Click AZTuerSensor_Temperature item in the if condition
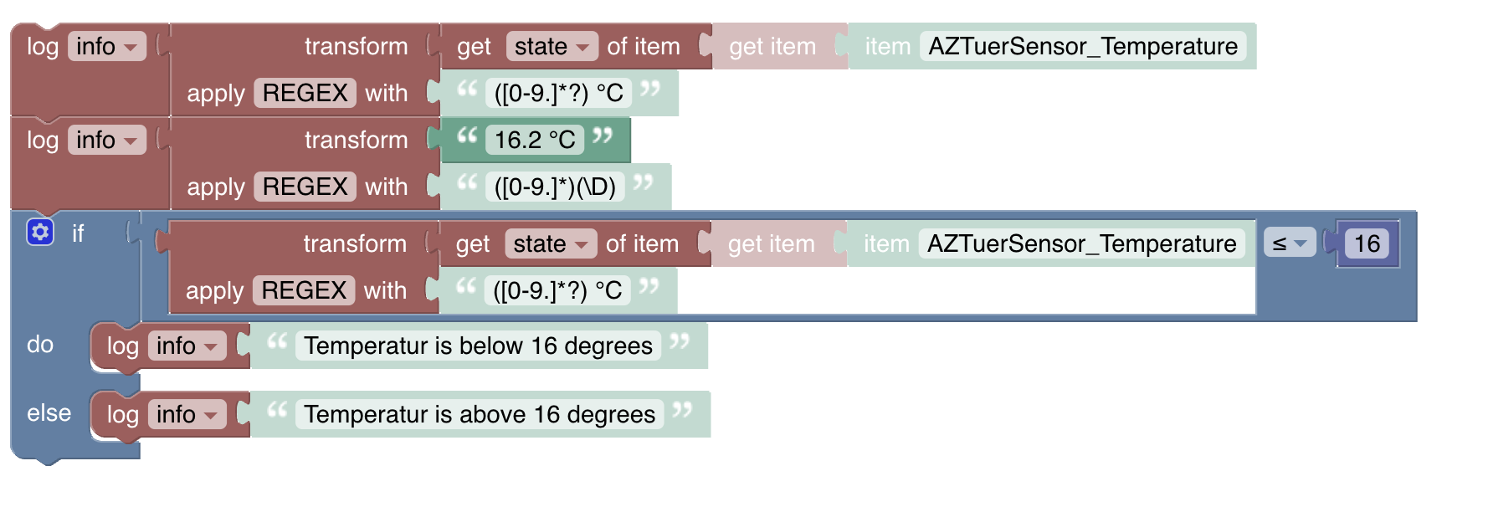The width and height of the screenshot is (1488, 507). click(x=1081, y=244)
